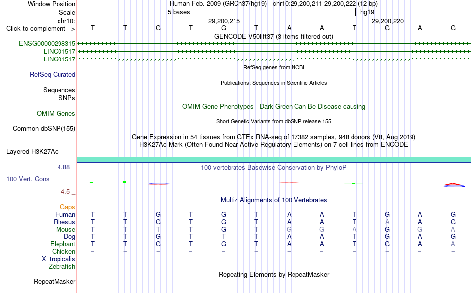Viewport: 471px width, 293px height.
Task: Click the OMIM Gene Phenotypes track title
Action: pyautogui.click(x=274, y=107)
